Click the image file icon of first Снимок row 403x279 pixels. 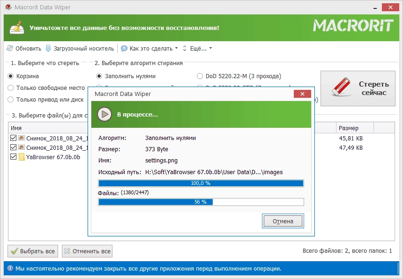22,138
